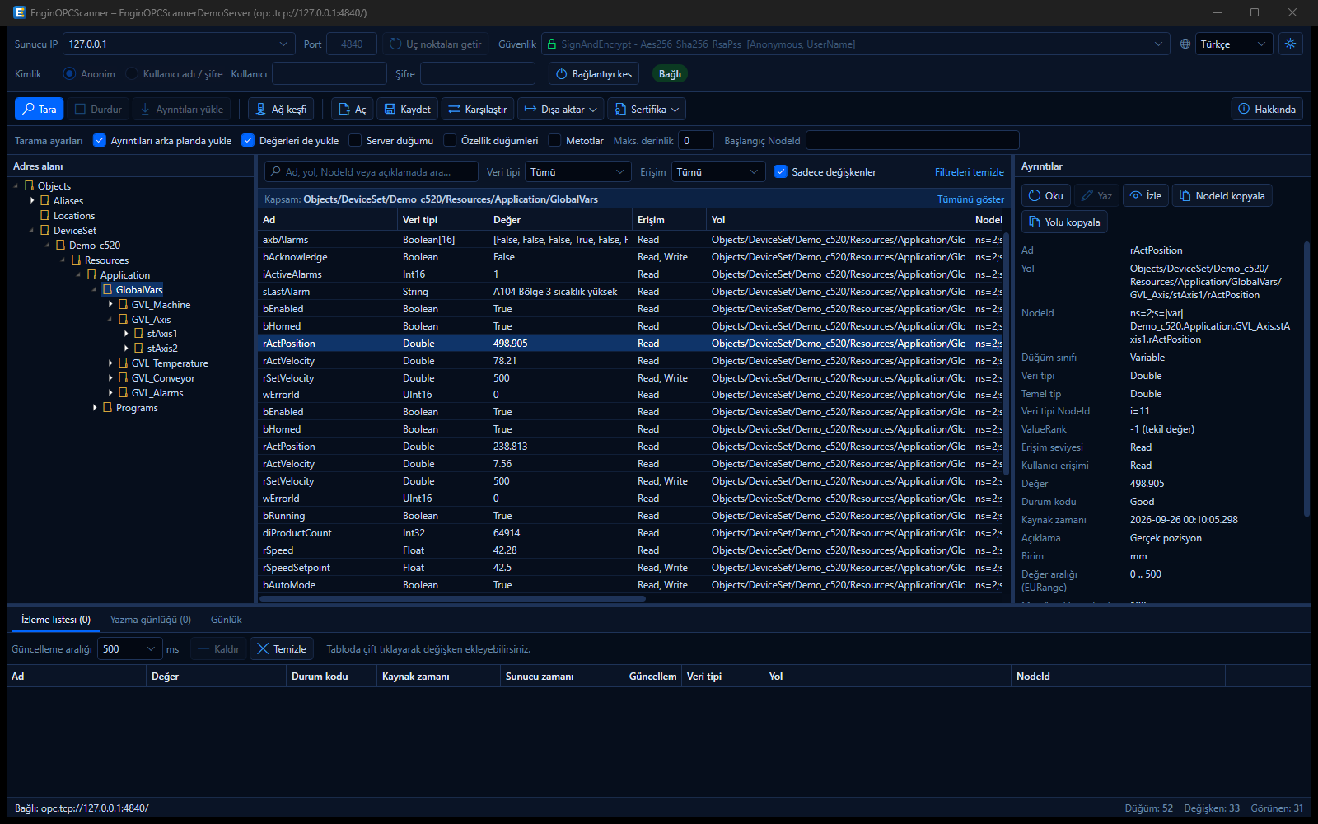
Task: Copy the path with Yolu kopyala
Action: click(1064, 222)
